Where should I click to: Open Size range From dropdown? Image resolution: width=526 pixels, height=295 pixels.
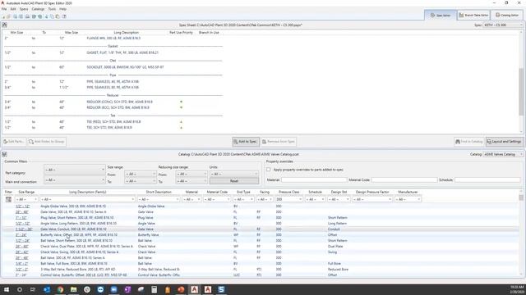[141, 174]
